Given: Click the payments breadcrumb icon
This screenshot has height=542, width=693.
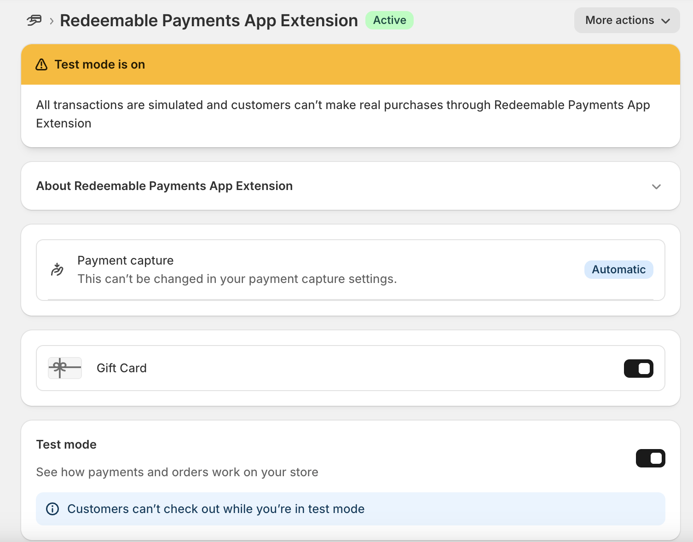Looking at the screenshot, I should click(34, 21).
